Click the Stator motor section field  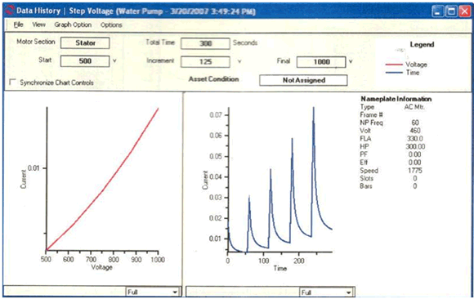click(x=85, y=43)
